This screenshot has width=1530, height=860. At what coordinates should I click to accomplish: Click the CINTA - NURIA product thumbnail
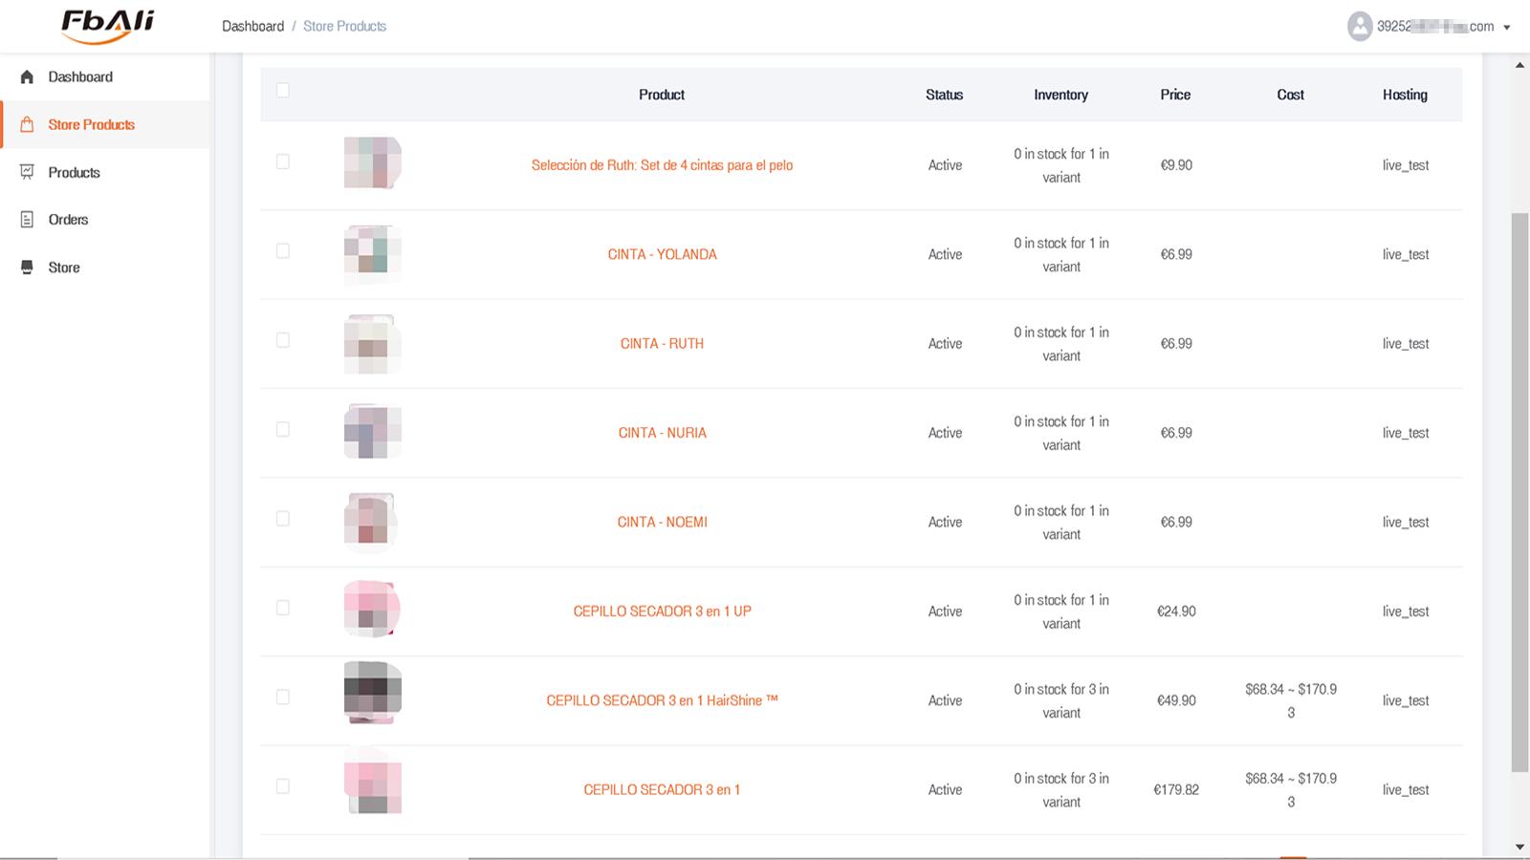click(x=373, y=432)
